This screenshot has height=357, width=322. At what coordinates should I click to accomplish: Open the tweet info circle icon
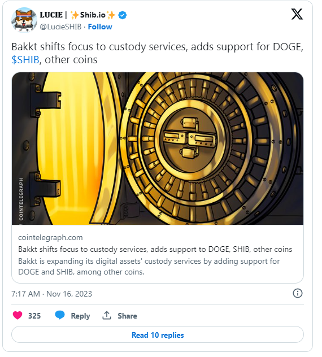(x=297, y=293)
